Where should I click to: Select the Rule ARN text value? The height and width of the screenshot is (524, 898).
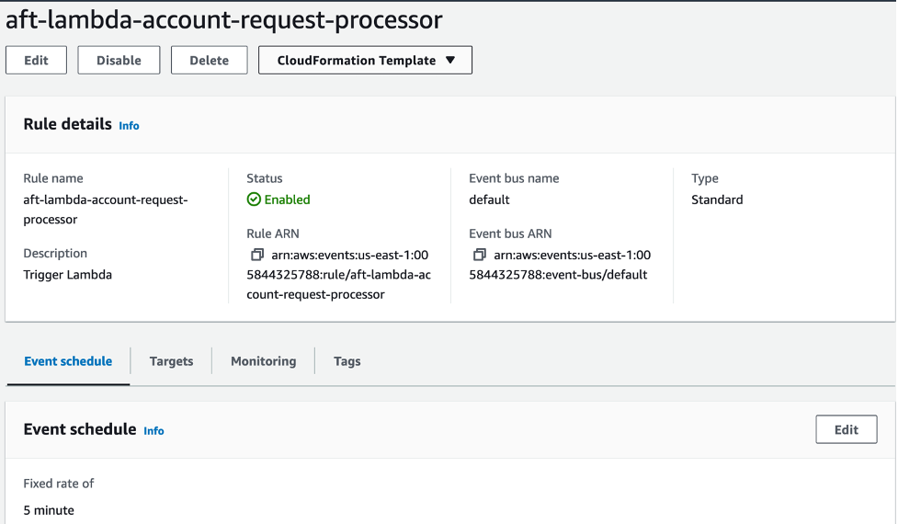pos(338,275)
